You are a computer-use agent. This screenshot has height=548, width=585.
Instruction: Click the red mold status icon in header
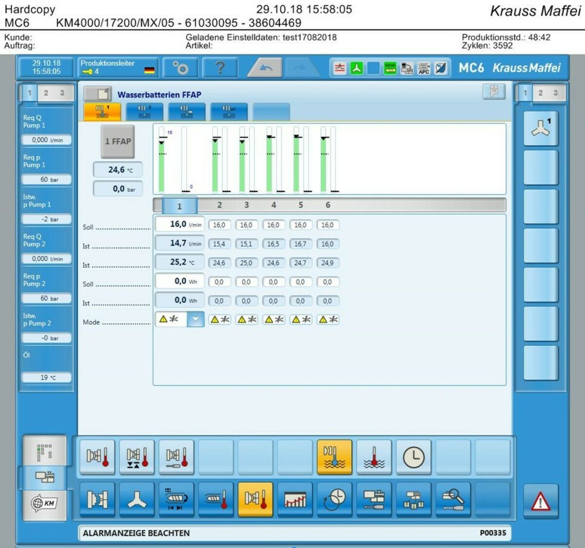coord(340,68)
